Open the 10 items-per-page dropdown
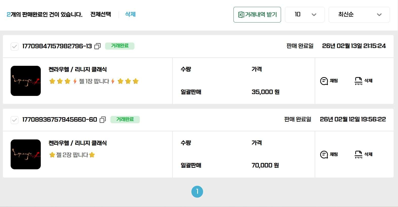This screenshot has width=398, height=207. [x=305, y=15]
